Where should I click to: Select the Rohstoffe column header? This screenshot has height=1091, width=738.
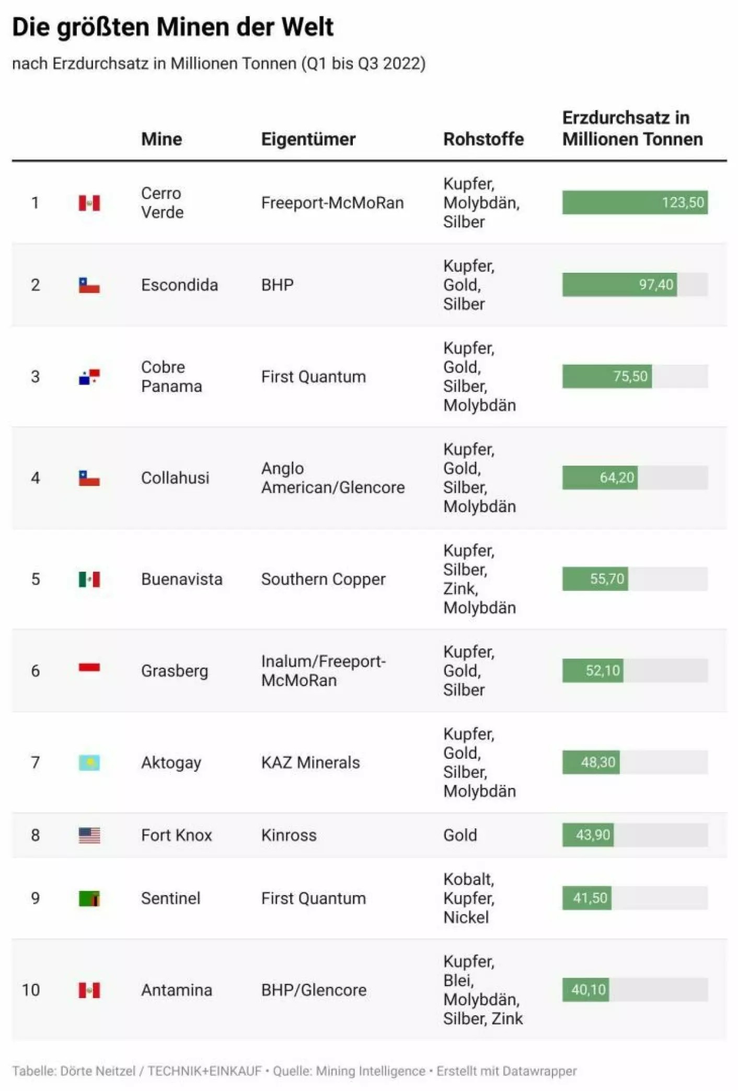tap(483, 139)
